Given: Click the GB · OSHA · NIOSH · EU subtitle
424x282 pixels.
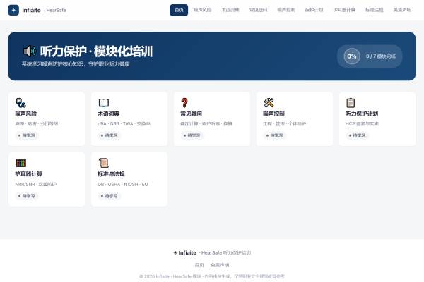Looking at the screenshot, I should (123, 184).
